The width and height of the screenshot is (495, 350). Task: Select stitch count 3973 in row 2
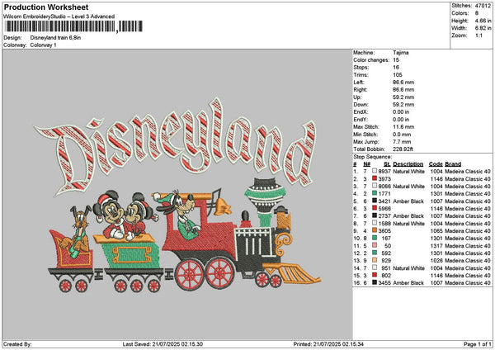coord(384,179)
